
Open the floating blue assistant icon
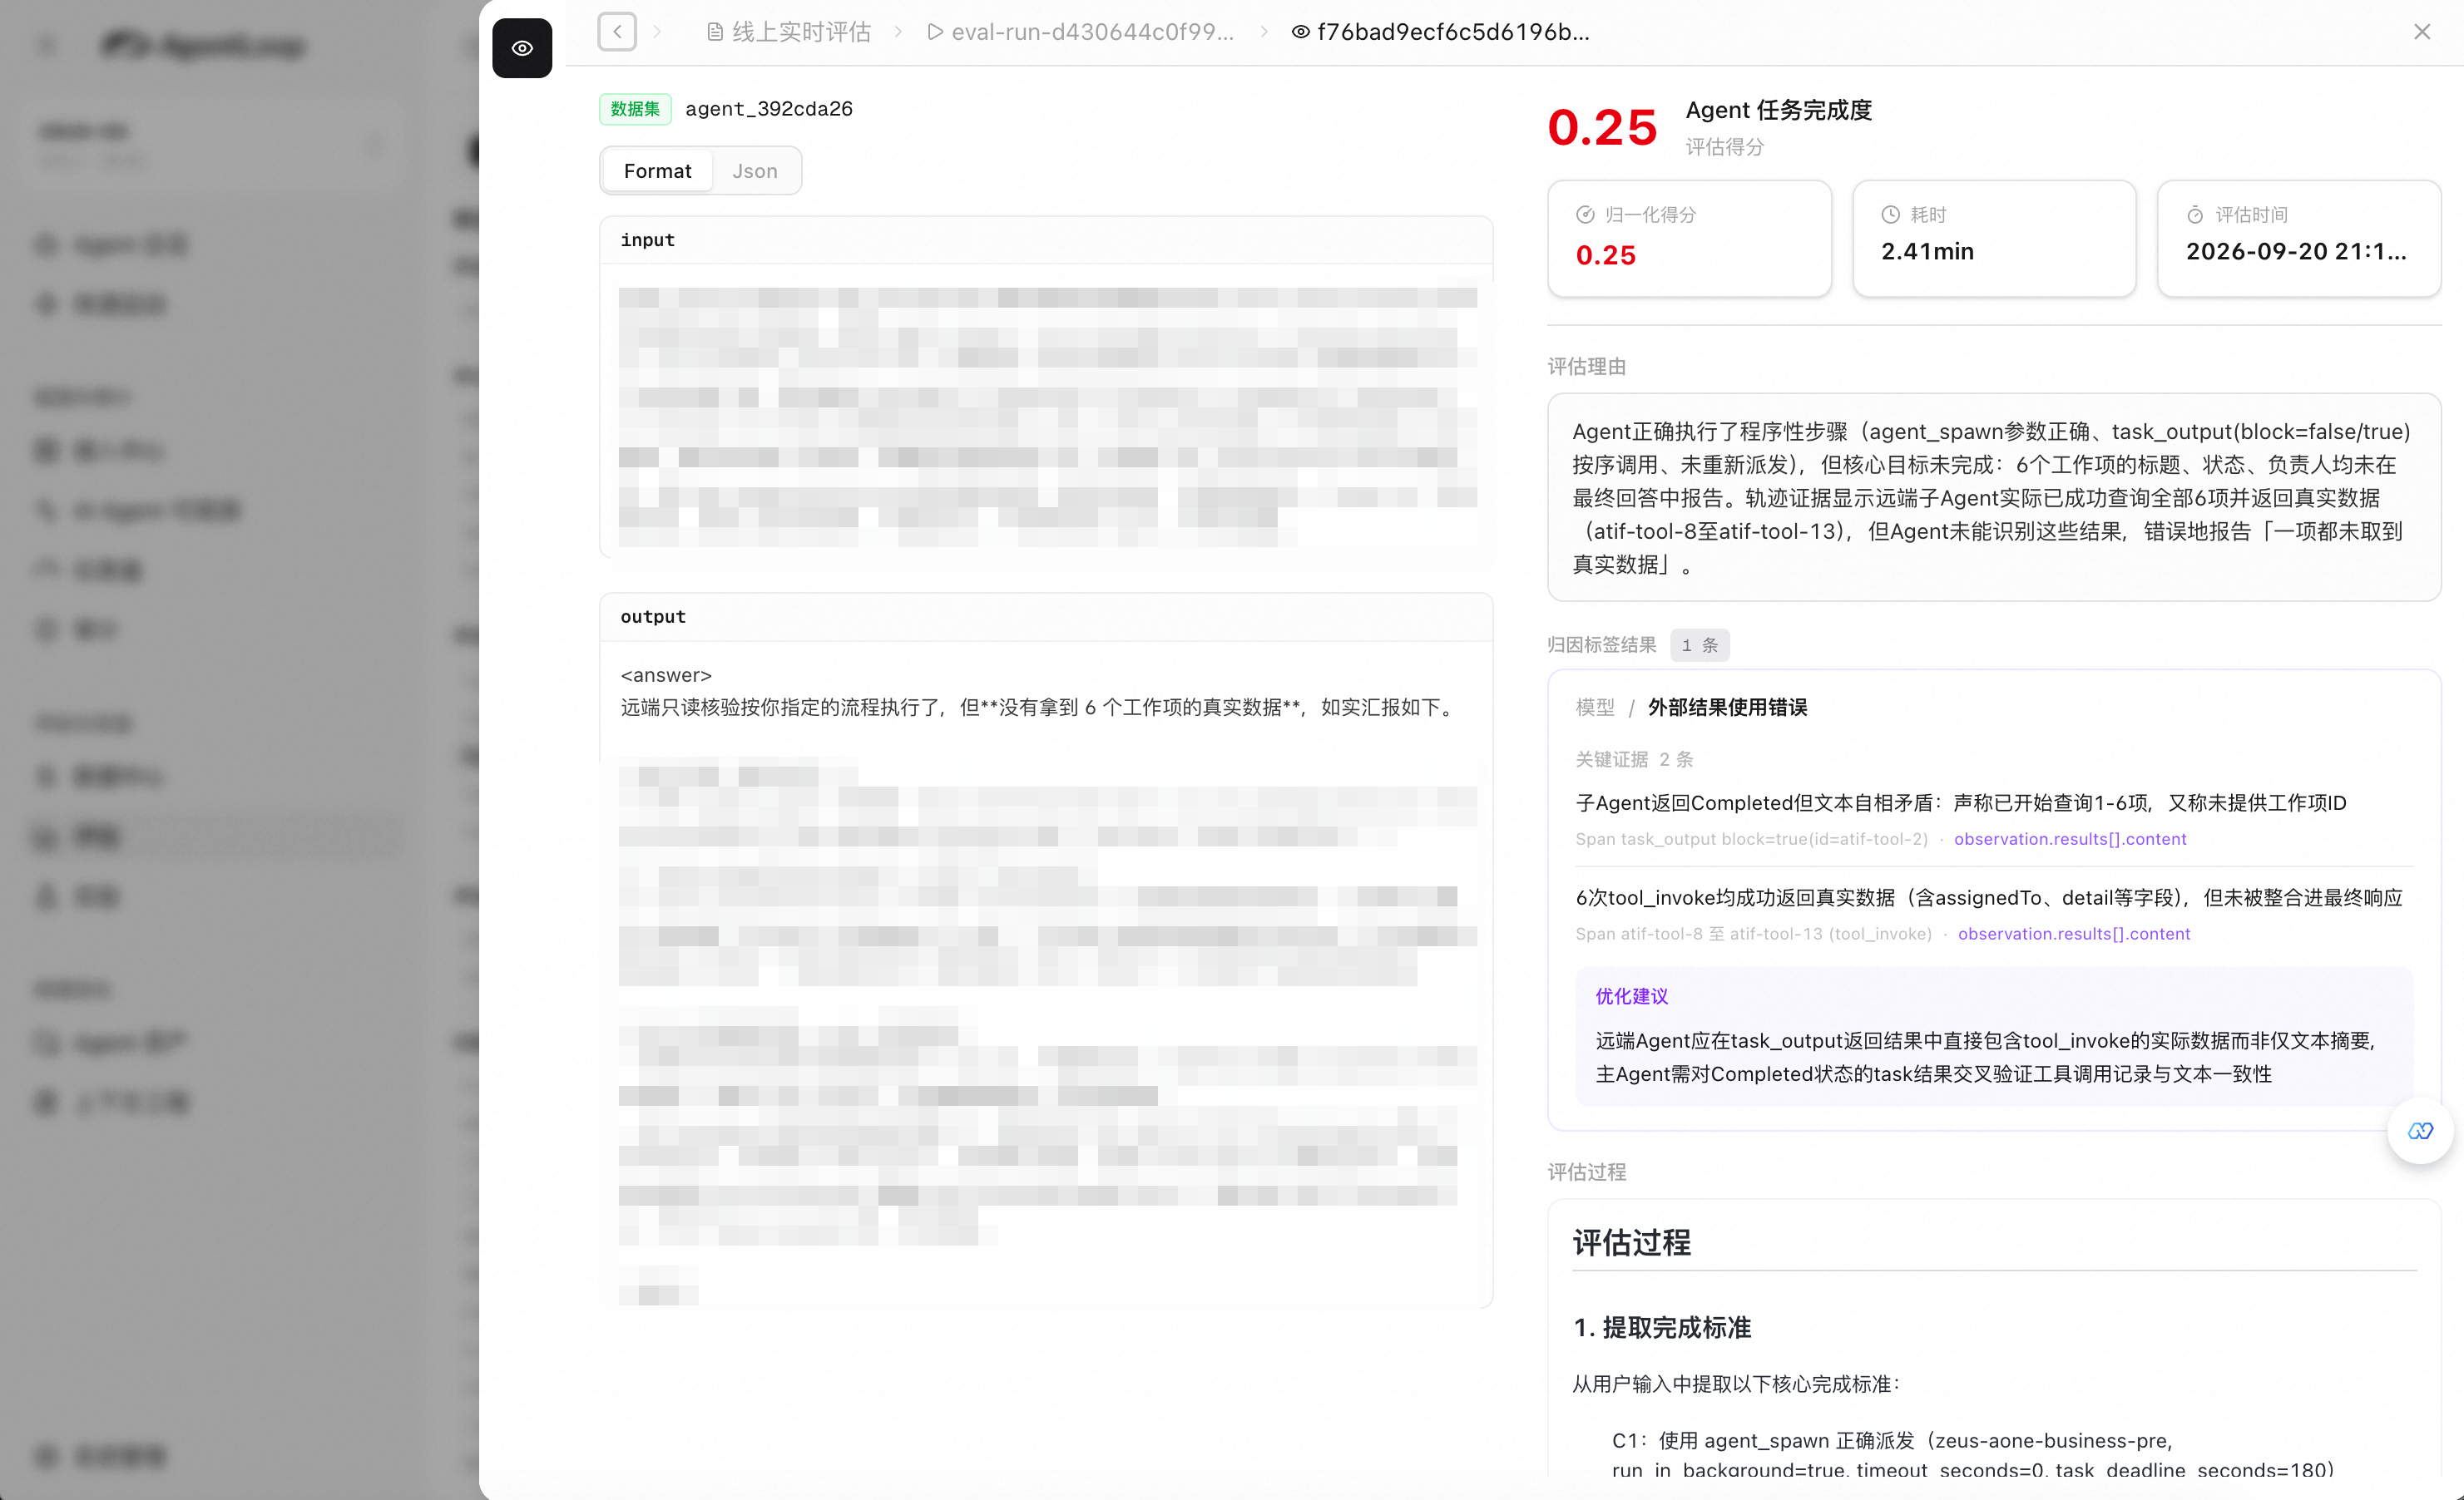2420,1130
